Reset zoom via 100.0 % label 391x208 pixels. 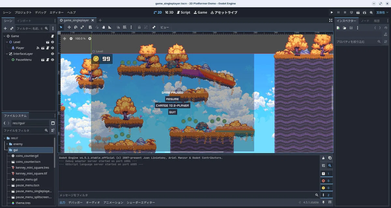[x=80, y=38]
